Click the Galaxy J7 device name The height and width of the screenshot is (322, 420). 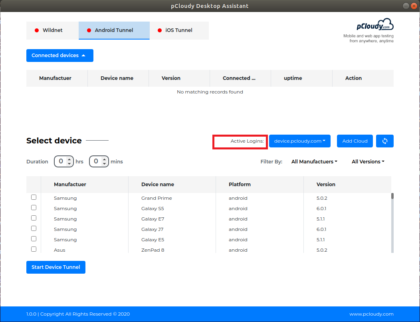pos(153,229)
